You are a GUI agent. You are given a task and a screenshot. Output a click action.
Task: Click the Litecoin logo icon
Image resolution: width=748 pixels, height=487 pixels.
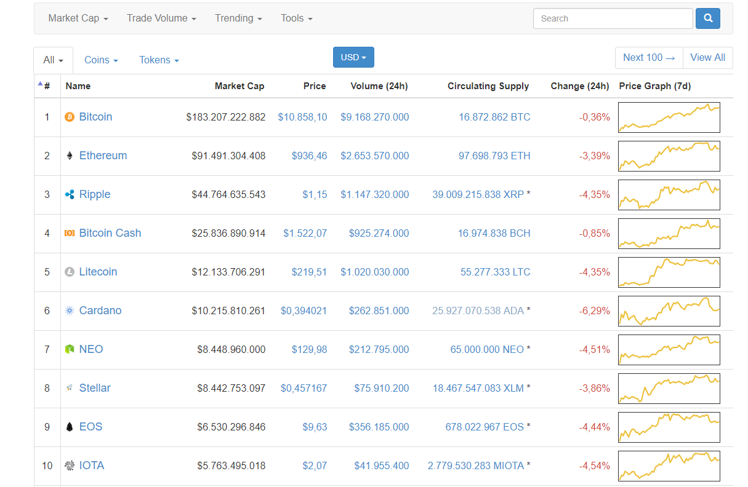(70, 272)
